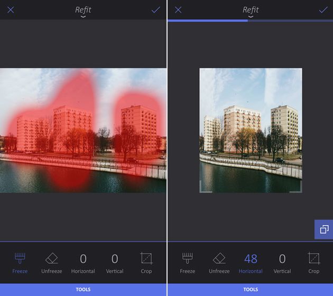Confirm Refit with checkmark in right screen
The image size is (333, 296).
coord(323,10)
